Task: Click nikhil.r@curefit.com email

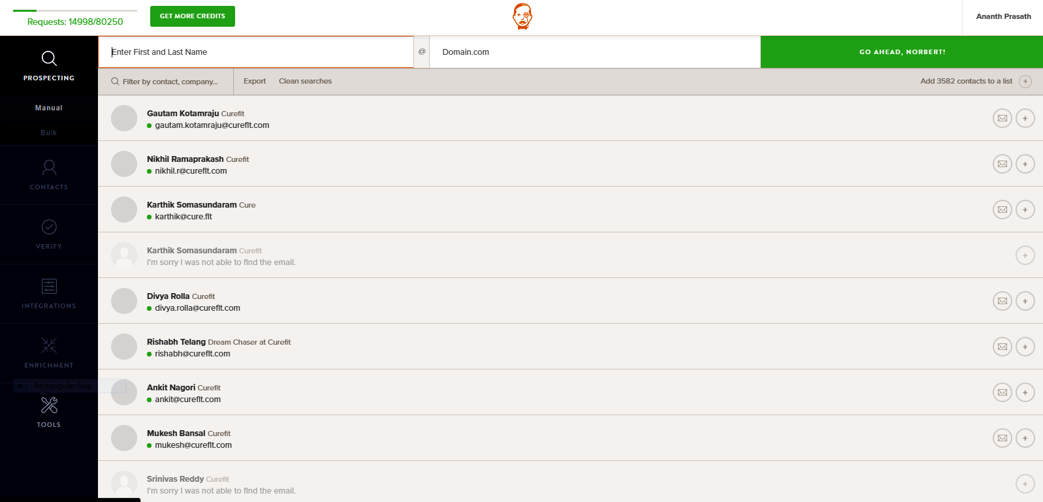Action: coord(191,171)
